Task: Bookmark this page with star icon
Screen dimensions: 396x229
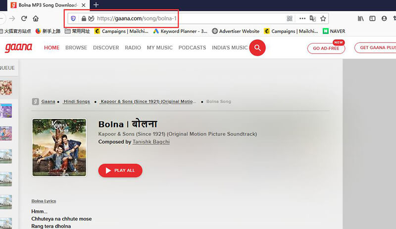Action: [323, 18]
